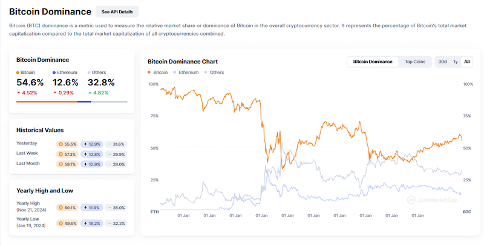The image size is (484, 246).
Task: Set chart range to 1y
Action: point(455,62)
